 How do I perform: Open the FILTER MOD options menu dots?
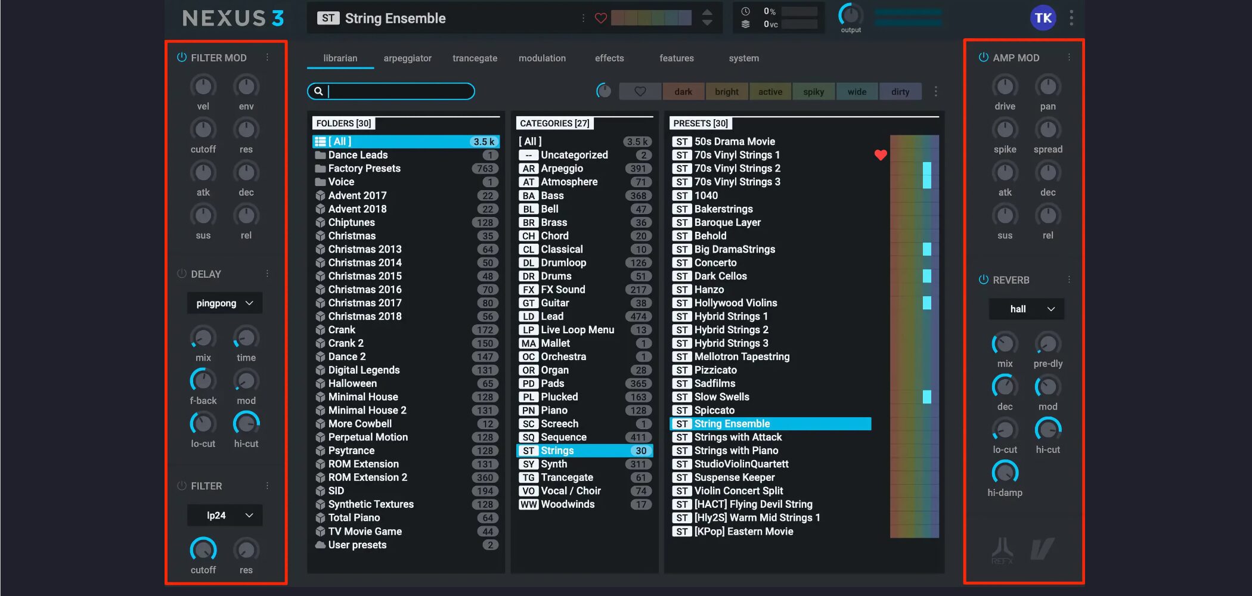[x=267, y=57]
